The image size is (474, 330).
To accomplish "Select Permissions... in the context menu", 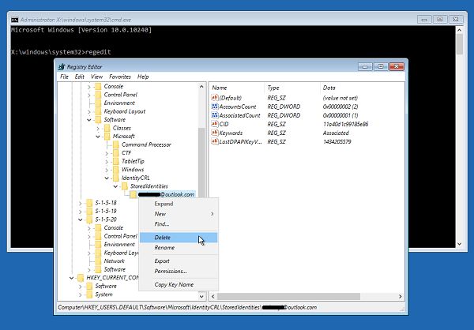I will pos(171,272).
